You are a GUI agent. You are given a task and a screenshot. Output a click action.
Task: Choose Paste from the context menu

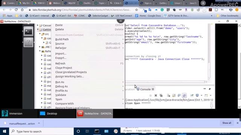(88, 25)
